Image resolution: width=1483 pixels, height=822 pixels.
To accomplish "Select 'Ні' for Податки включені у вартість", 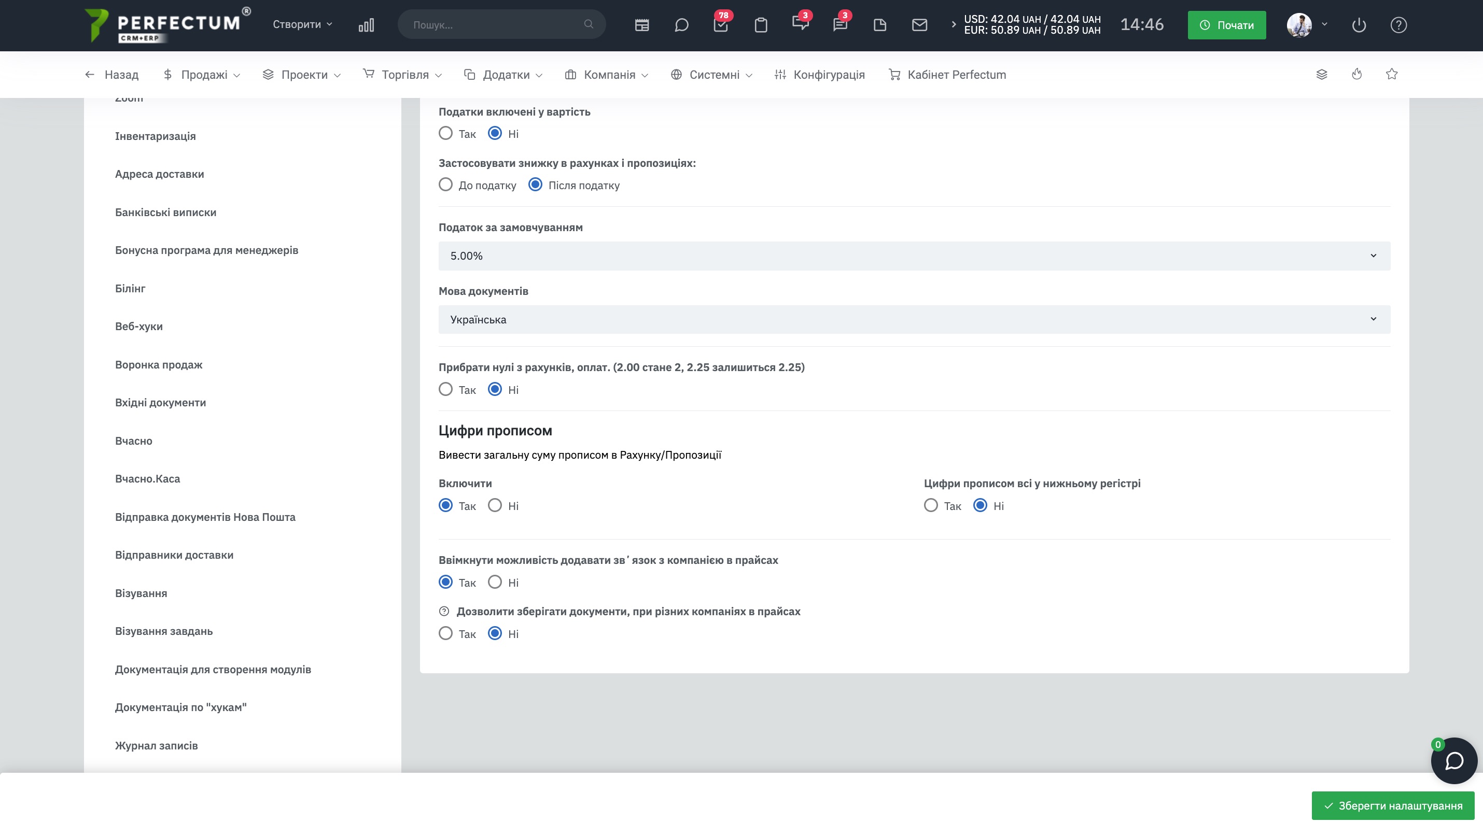I will pos(495,133).
